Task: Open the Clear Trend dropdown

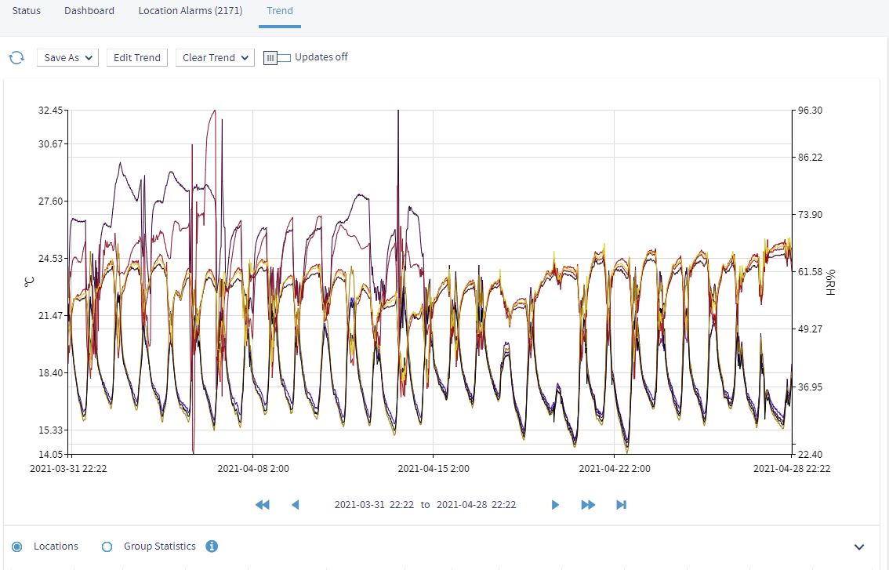Action: [215, 58]
